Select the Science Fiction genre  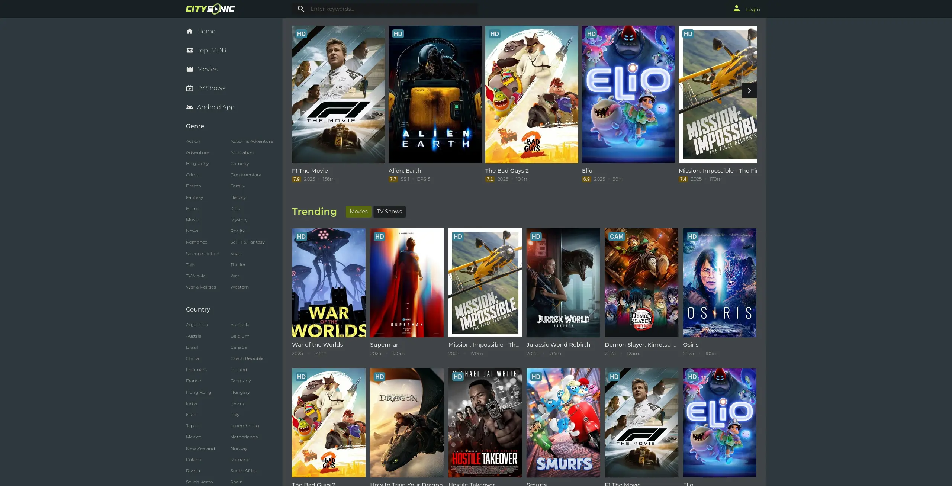[x=202, y=254]
